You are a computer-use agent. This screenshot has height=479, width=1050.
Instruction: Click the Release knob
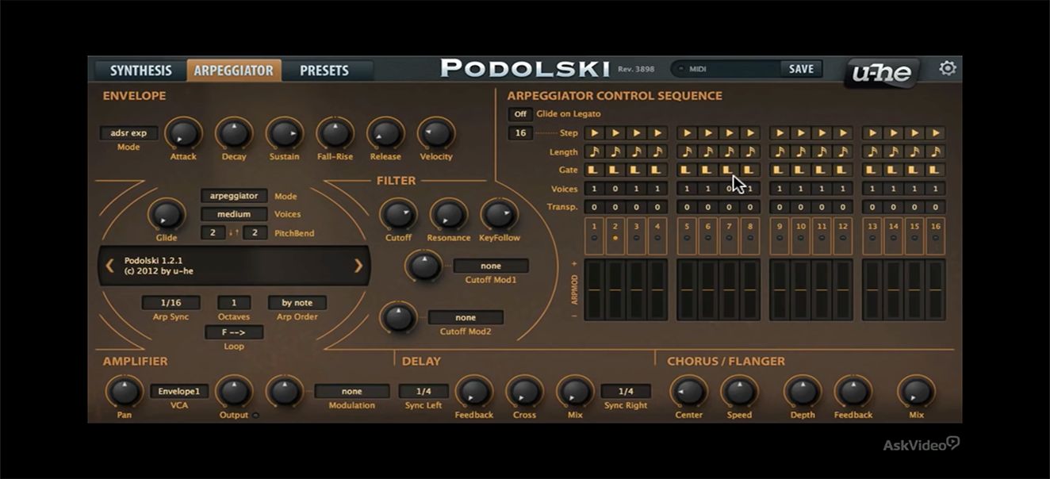385,133
